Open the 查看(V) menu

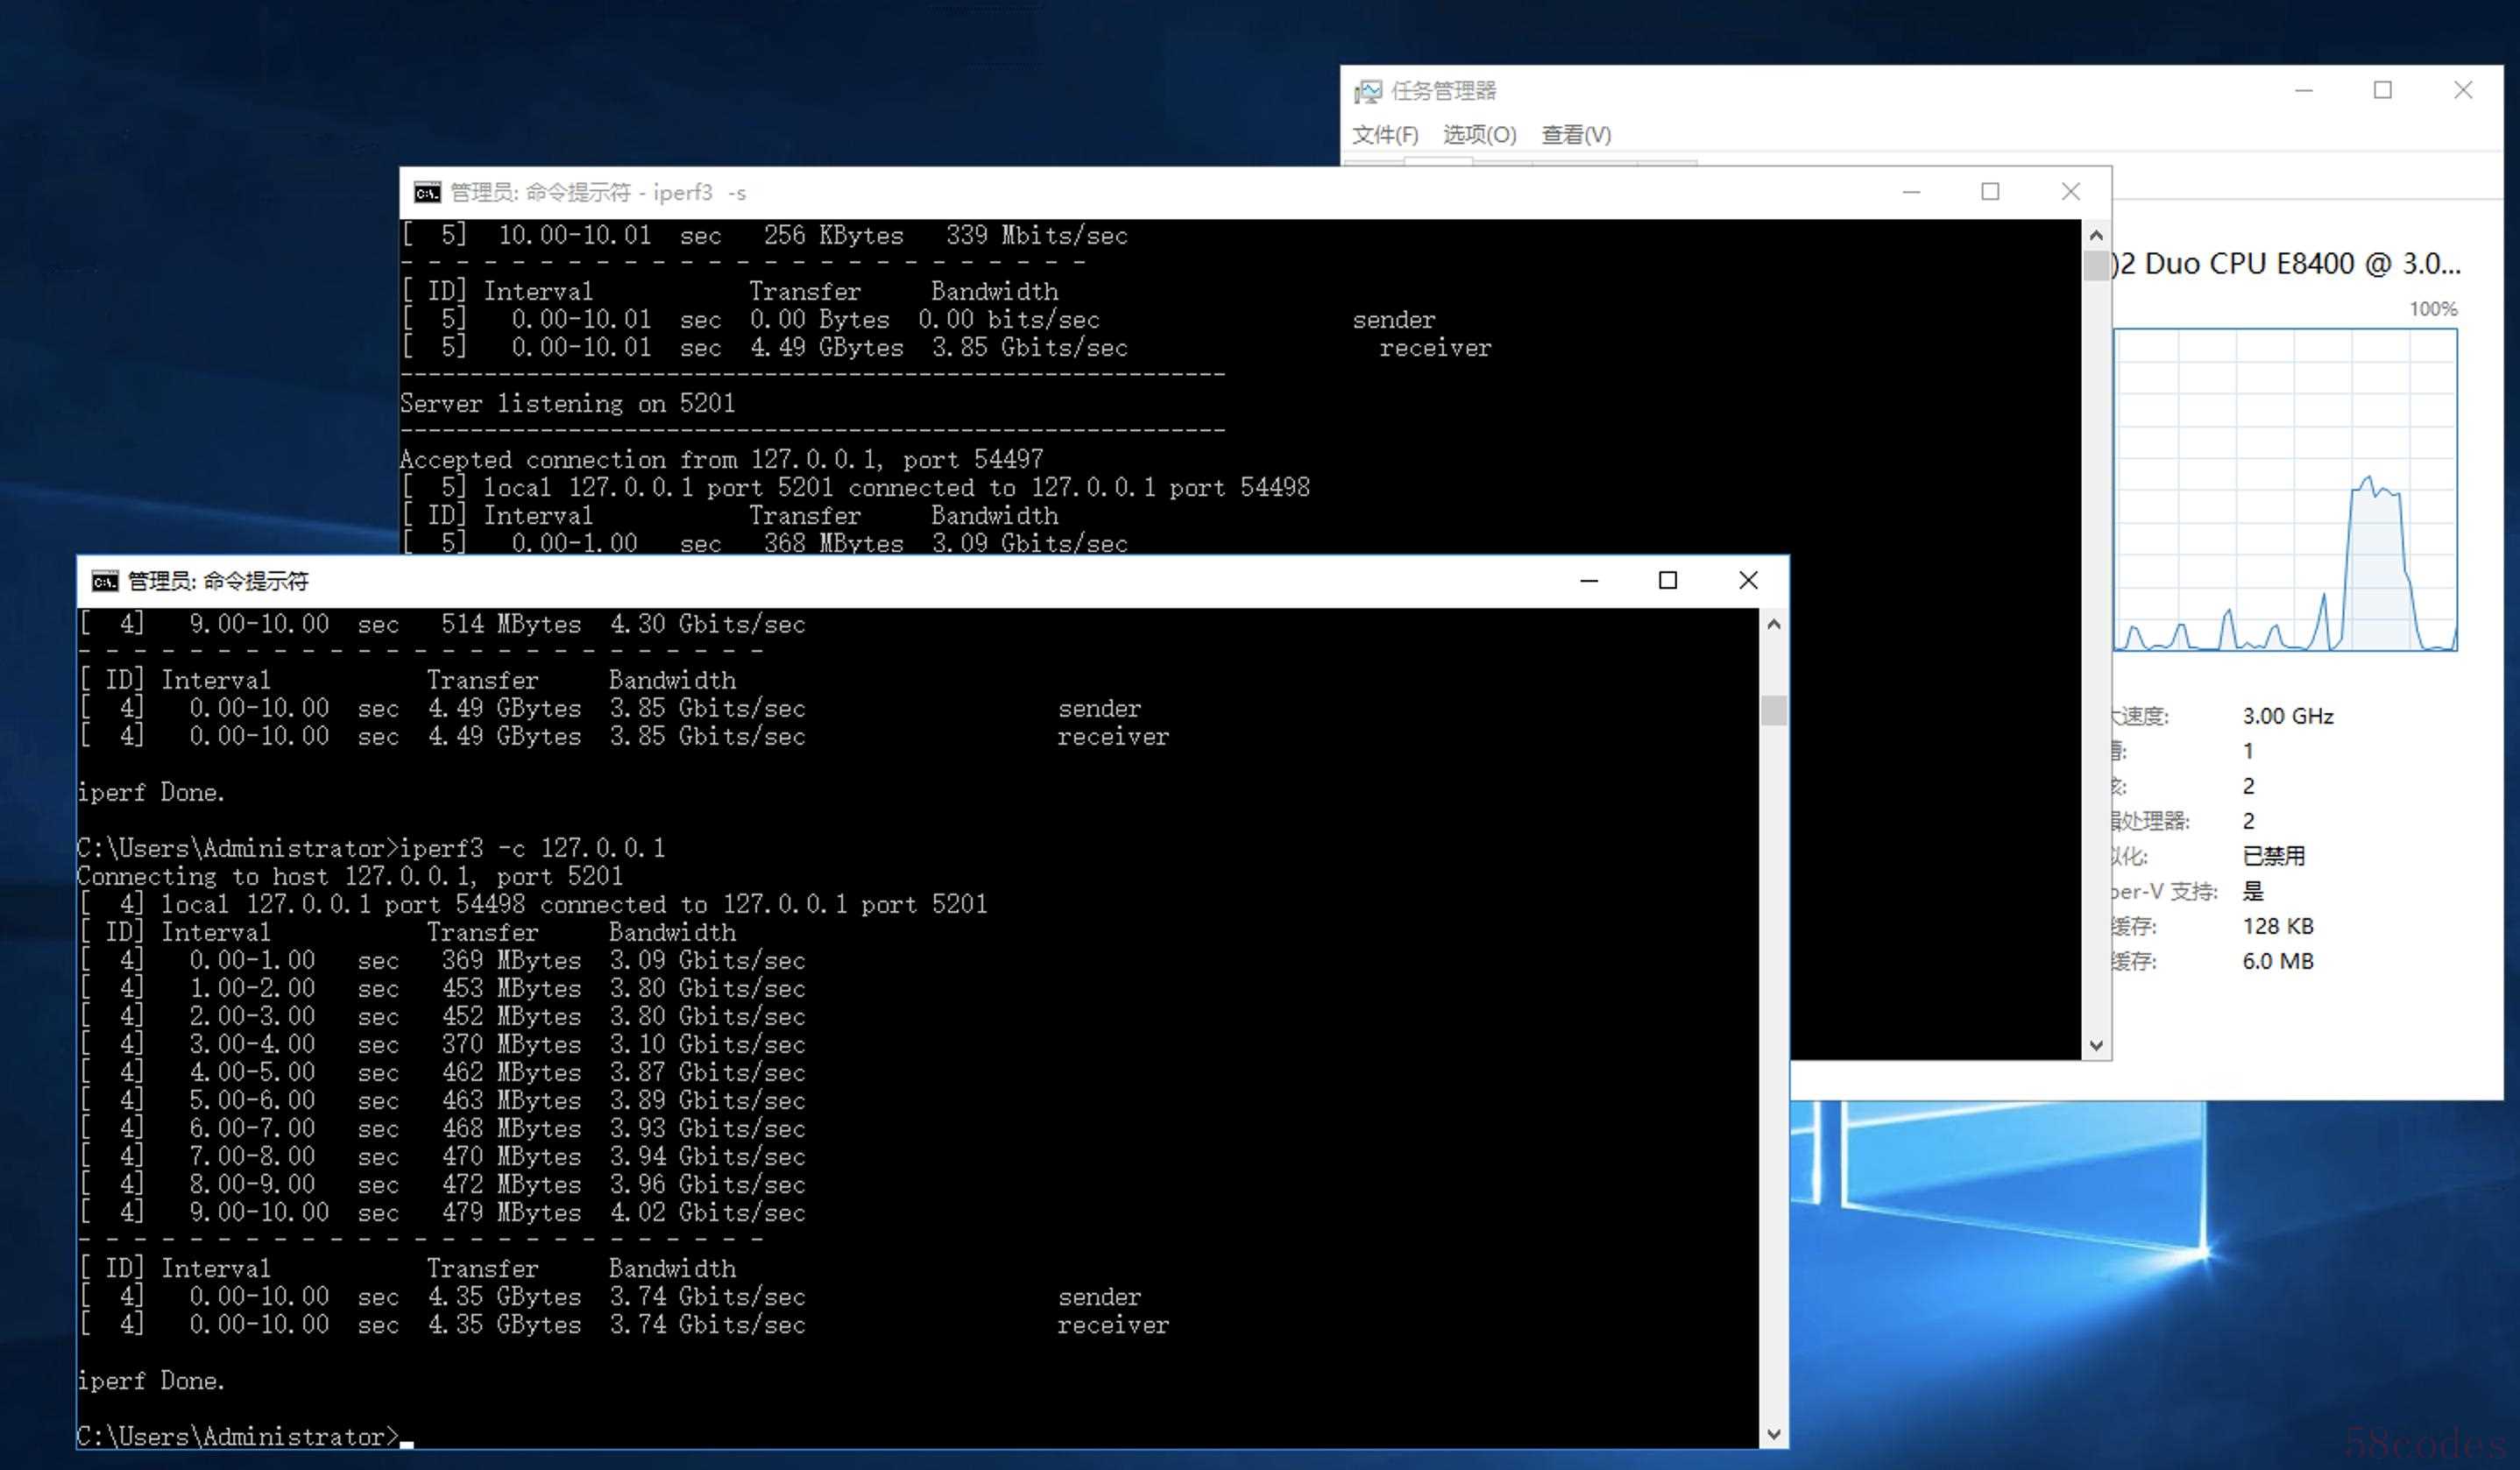click(x=1575, y=134)
